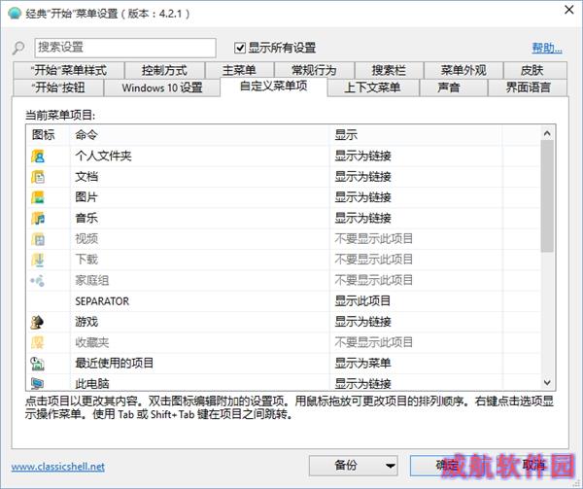Click the 取消 button
Screen dimensions: 583x489
(533, 466)
